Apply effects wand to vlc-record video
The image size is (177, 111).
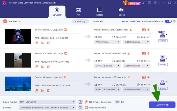point(37,90)
